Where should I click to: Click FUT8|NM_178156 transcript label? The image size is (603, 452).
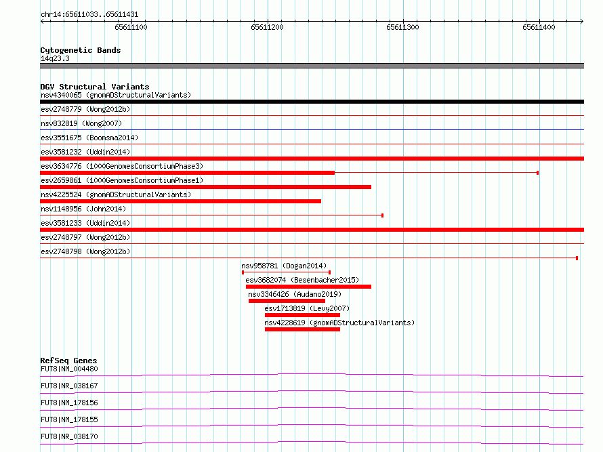(x=69, y=403)
